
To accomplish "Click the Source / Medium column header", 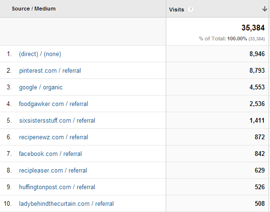I will tap(34, 9).
